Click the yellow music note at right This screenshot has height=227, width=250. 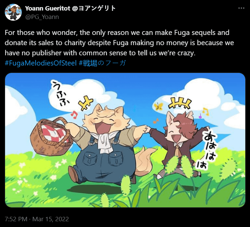coord(206,112)
